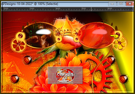
Task: Click the white highlight on the left oval frame
Action: click(x=43, y=32)
